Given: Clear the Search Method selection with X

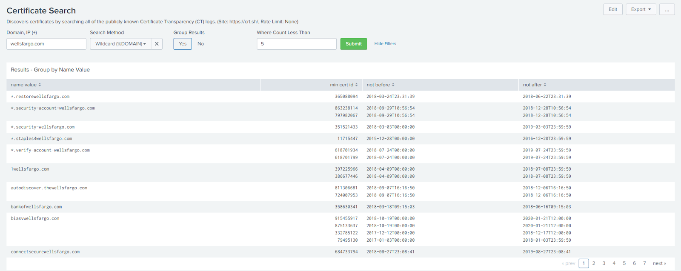Looking at the screenshot, I should pos(157,44).
